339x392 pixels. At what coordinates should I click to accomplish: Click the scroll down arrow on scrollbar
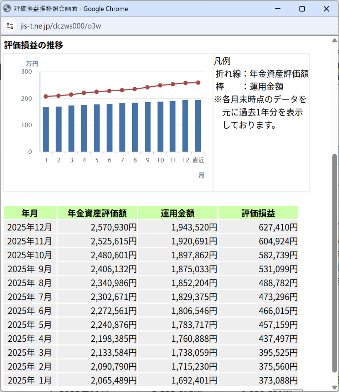pos(334,387)
